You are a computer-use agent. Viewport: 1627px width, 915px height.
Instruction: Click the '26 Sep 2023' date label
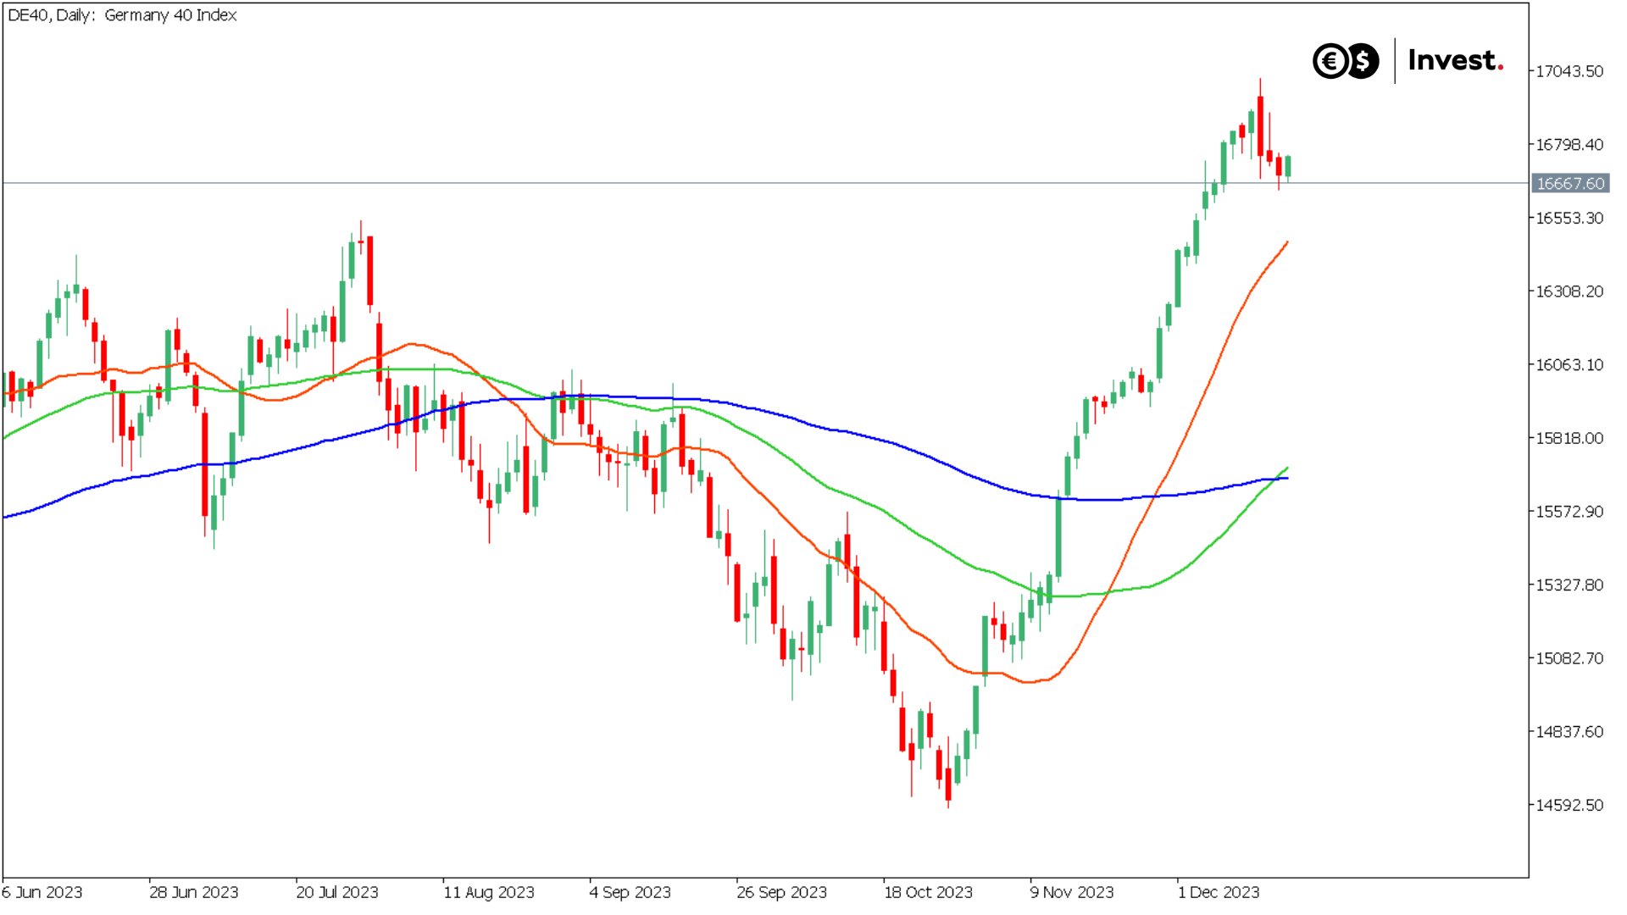click(782, 892)
